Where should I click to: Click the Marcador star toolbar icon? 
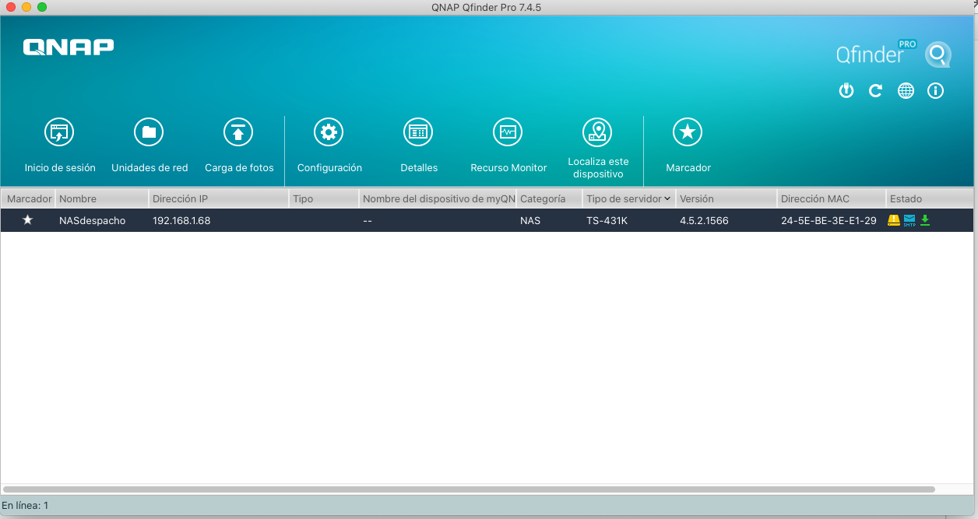688,133
